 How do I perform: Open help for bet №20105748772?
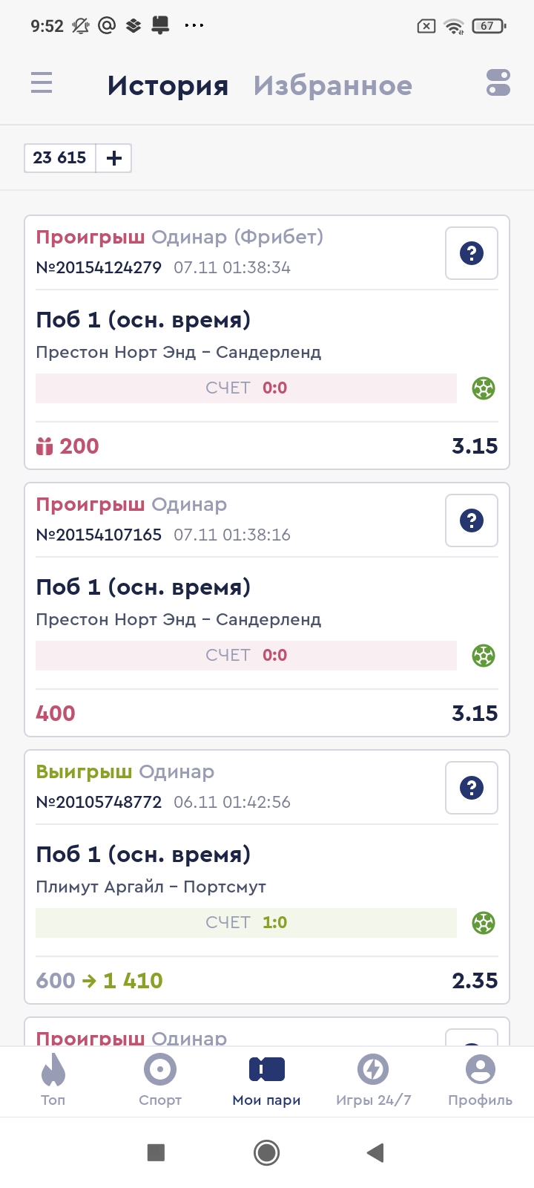coord(472,788)
